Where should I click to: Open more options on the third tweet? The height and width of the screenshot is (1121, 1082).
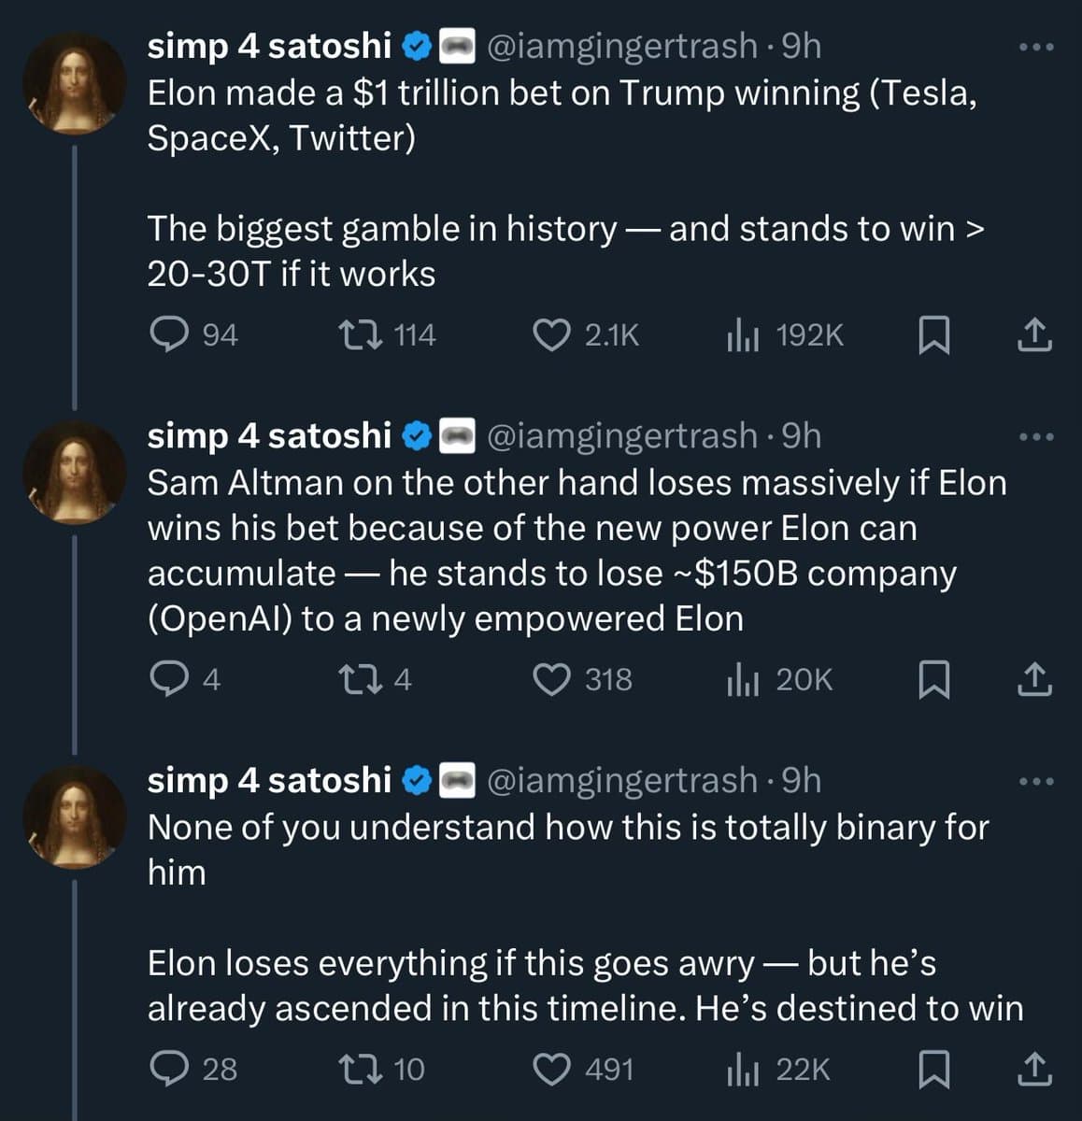(1036, 781)
